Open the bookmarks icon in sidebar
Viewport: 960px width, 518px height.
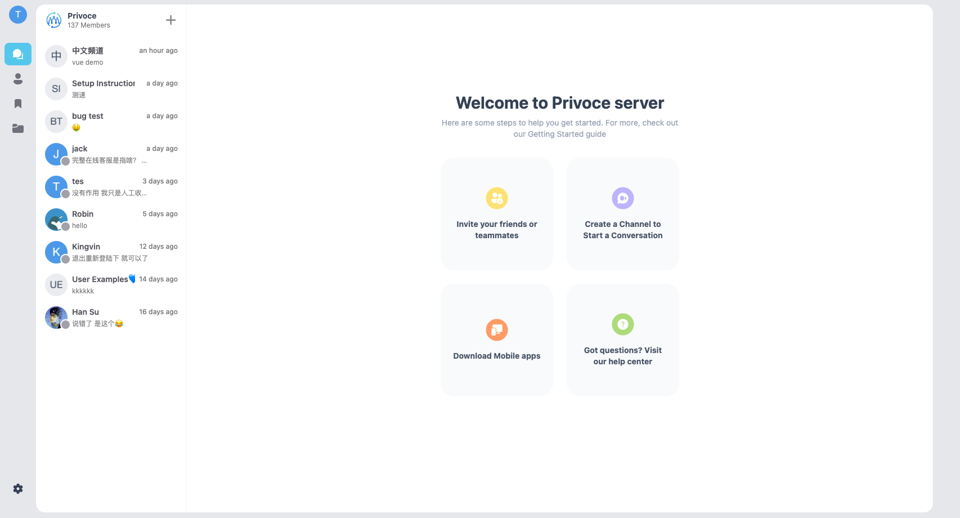coord(18,104)
